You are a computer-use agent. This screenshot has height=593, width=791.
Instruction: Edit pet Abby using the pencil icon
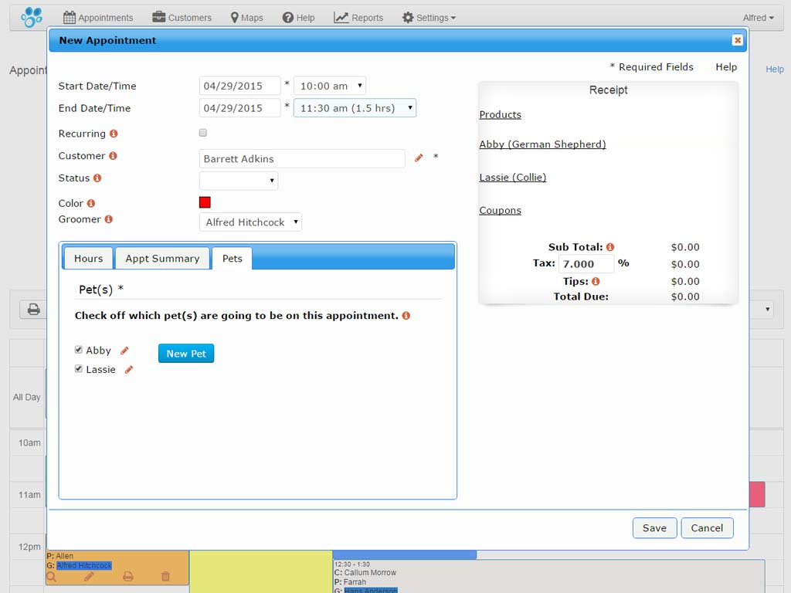point(124,350)
